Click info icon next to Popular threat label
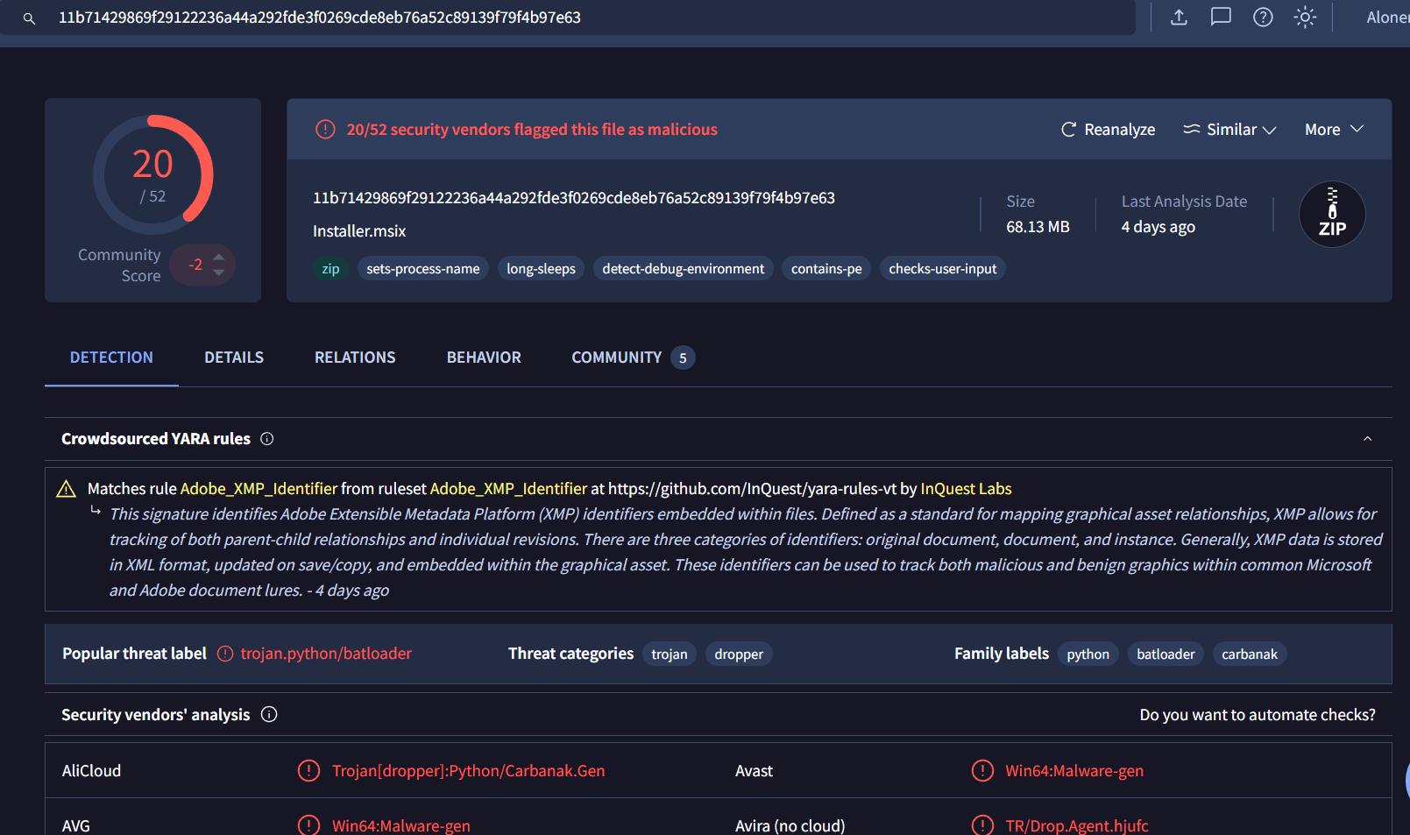Screen dimensions: 1410x835 coord(225,654)
